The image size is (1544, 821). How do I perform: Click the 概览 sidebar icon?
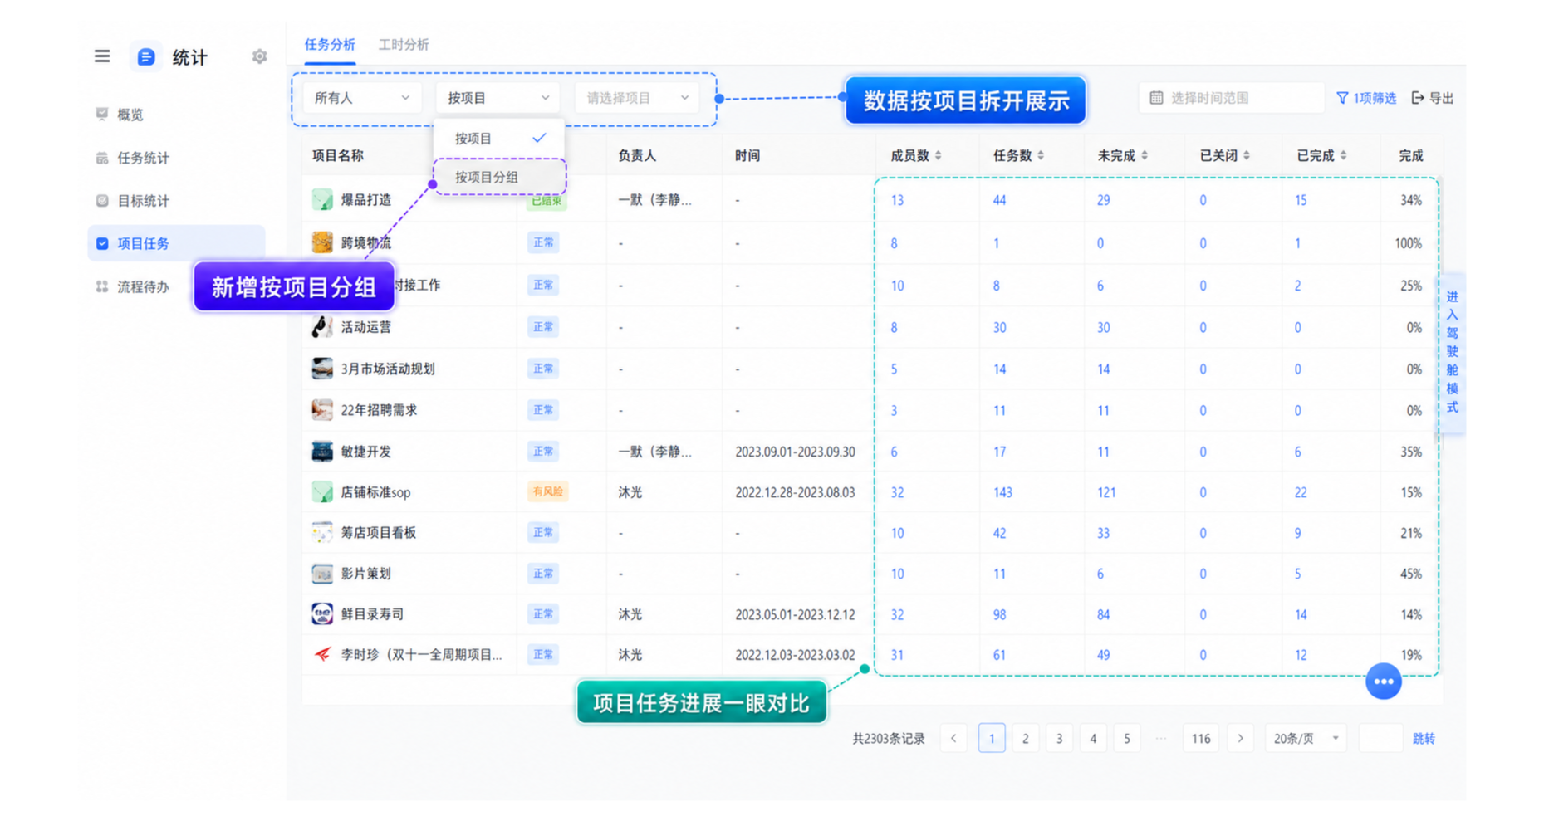coord(102,114)
